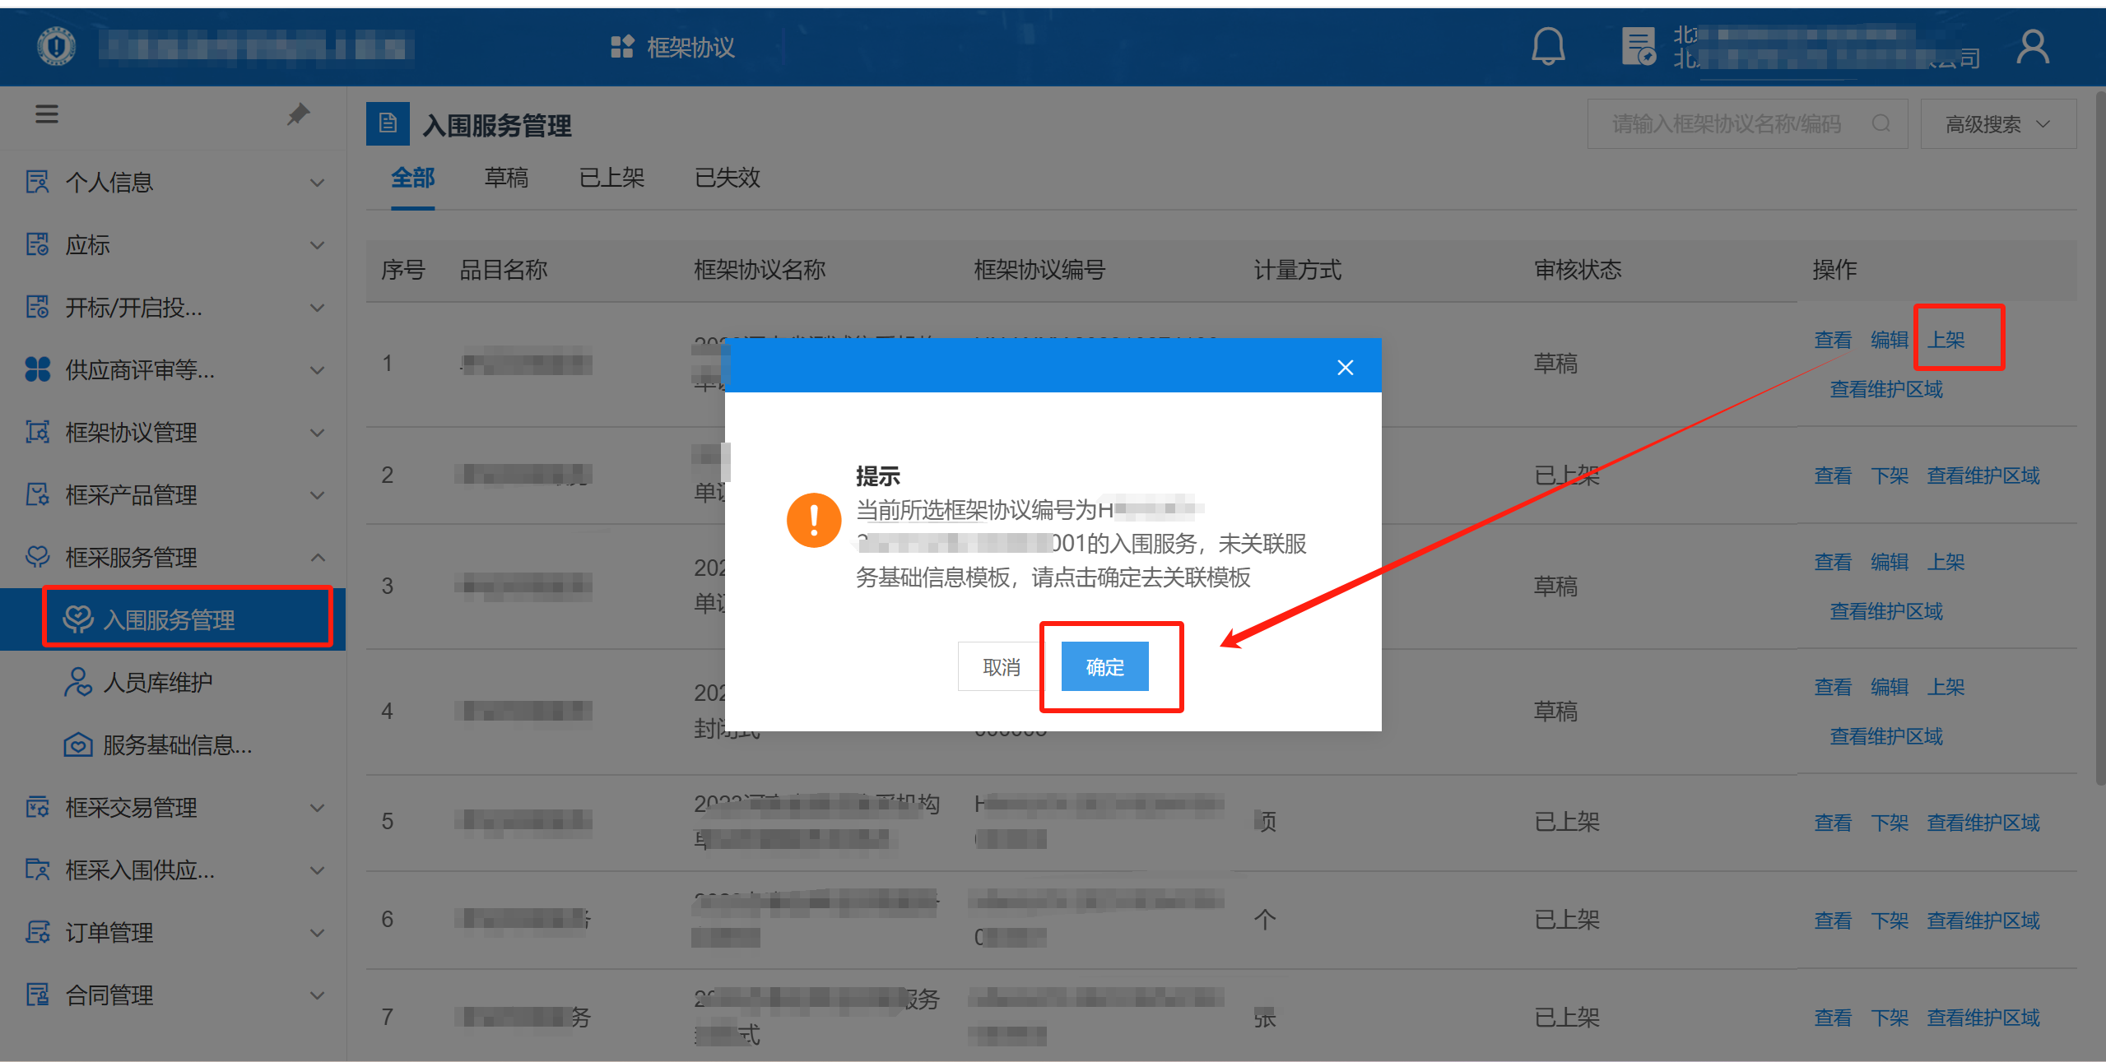Click the 人员库维护 person icon

click(78, 682)
